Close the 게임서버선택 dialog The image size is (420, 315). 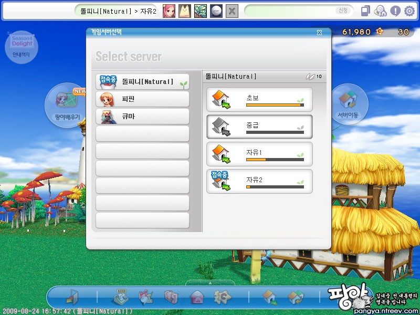point(319,33)
